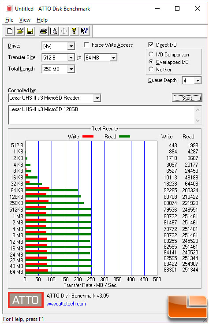Viewport: 209px width, 324px height.
Task: Click the 512 B row label in chart
Action: 17,145
